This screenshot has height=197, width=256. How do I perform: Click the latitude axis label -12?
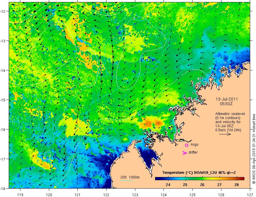click(x=3, y=11)
